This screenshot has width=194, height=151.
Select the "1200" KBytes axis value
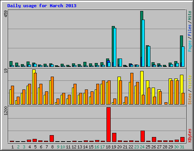click(6, 111)
